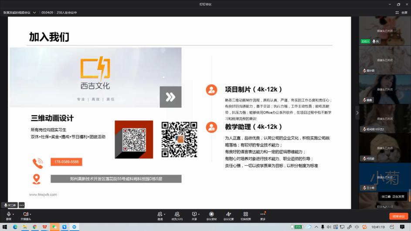Expand the meeting title dropdown

click(34, 13)
